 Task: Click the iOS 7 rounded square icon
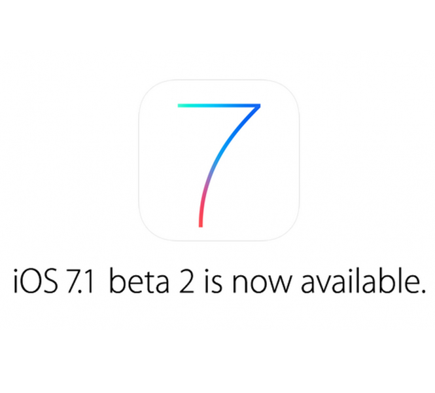(x=219, y=160)
